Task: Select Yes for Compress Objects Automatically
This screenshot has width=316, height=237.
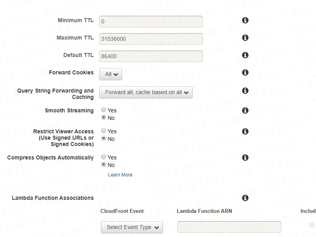Action: point(104,157)
